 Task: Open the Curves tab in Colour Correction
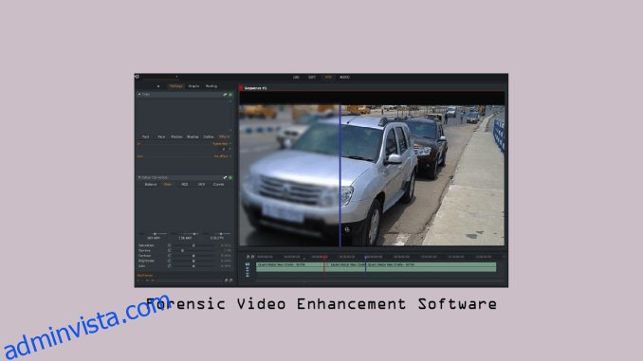pyautogui.click(x=218, y=185)
